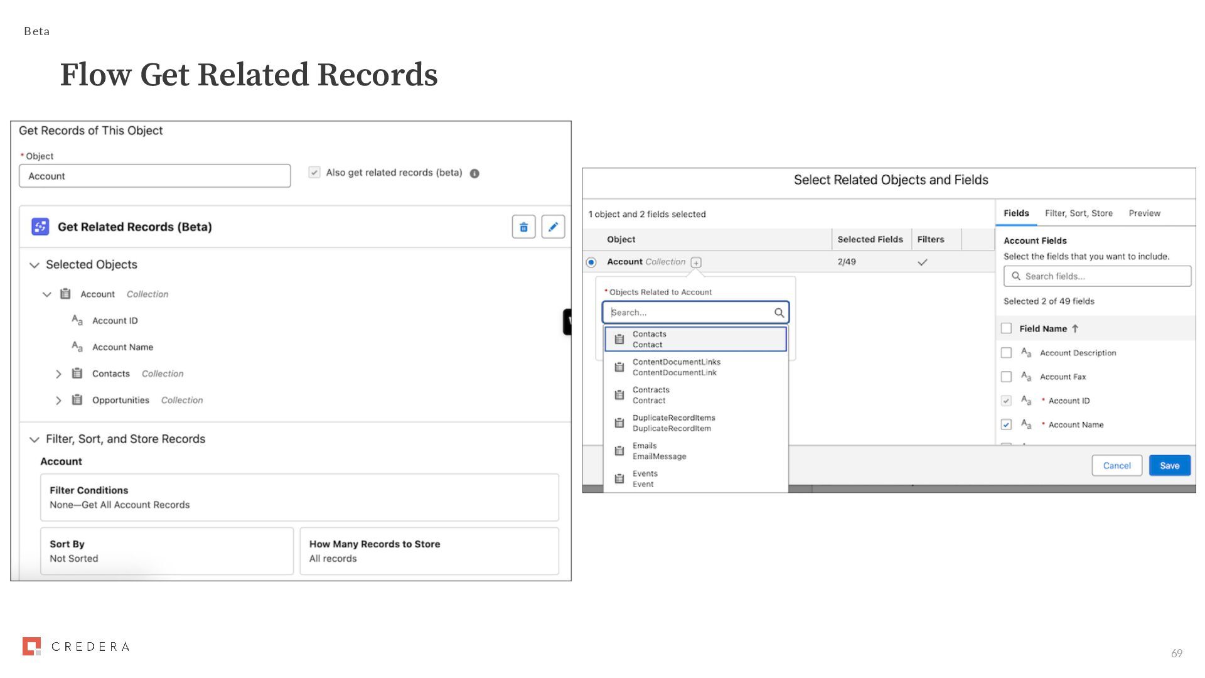Click Field Name sort arrow
This screenshot has height=678, width=1205.
[1075, 328]
